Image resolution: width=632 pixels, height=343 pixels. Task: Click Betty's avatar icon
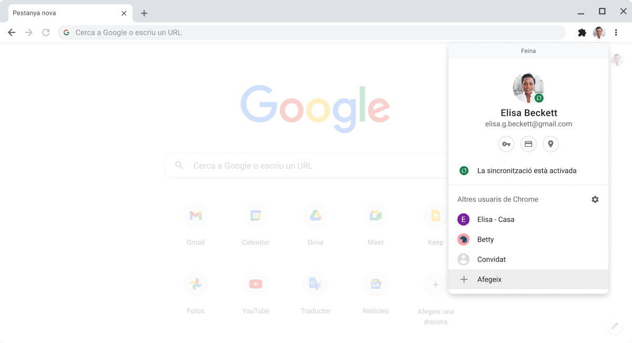pos(463,239)
